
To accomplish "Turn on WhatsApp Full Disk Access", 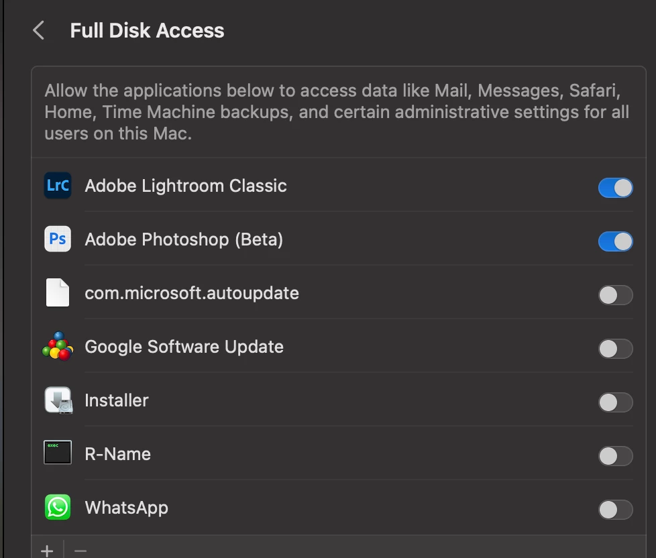I will [615, 510].
